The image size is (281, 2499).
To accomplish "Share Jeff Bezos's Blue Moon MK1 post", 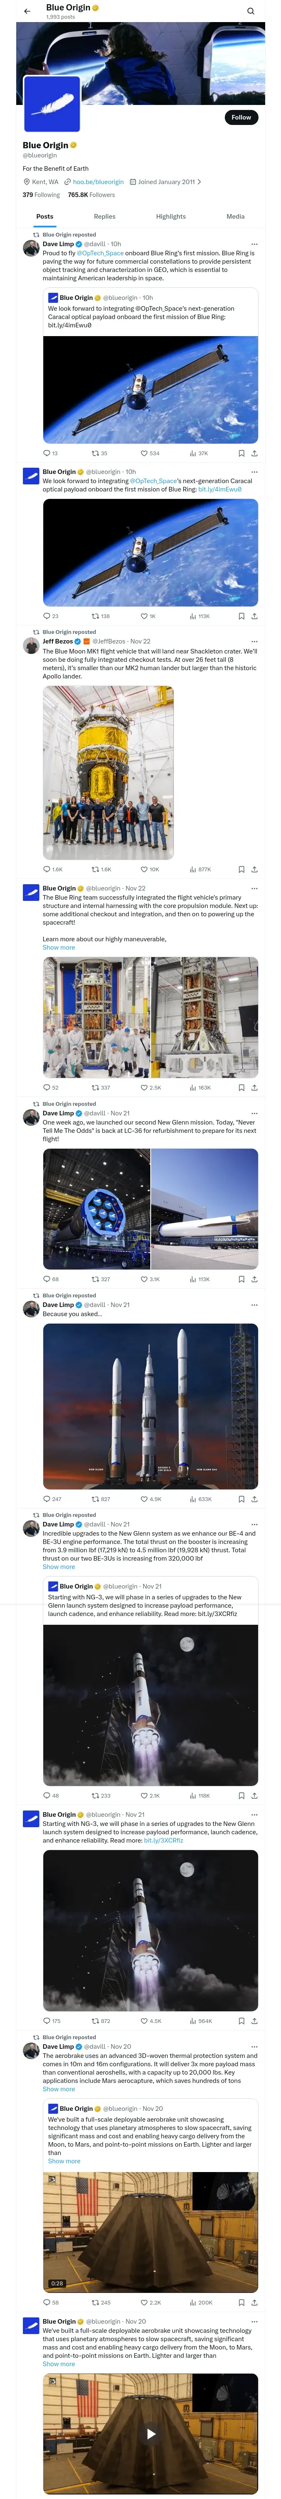I will (254, 869).
